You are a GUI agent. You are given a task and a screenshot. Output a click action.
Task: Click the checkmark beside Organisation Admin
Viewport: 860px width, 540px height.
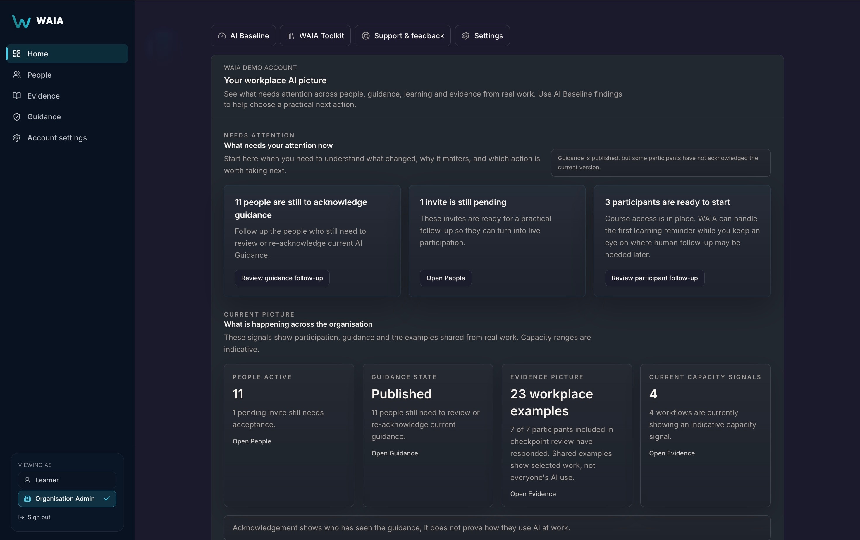coord(107,498)
